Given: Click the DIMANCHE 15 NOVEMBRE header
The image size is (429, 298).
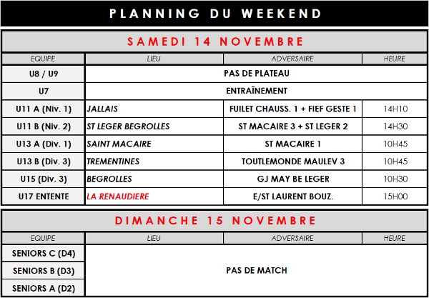Looking at the screenshot, I should point(214,220).
